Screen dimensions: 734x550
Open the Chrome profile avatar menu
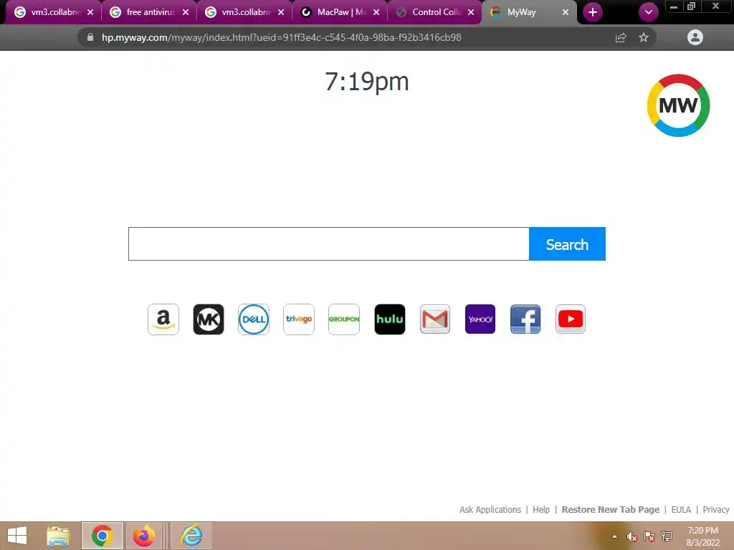695,37
